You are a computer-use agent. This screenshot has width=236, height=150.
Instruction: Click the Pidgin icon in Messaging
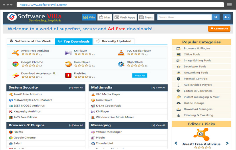(93, 138)
